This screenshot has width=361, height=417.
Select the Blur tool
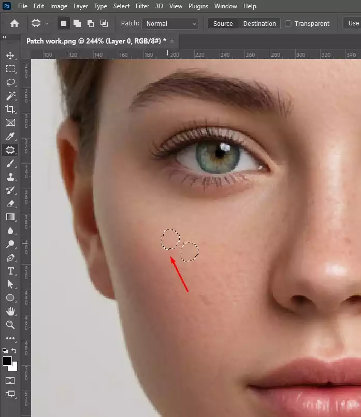tap(10, 231)
